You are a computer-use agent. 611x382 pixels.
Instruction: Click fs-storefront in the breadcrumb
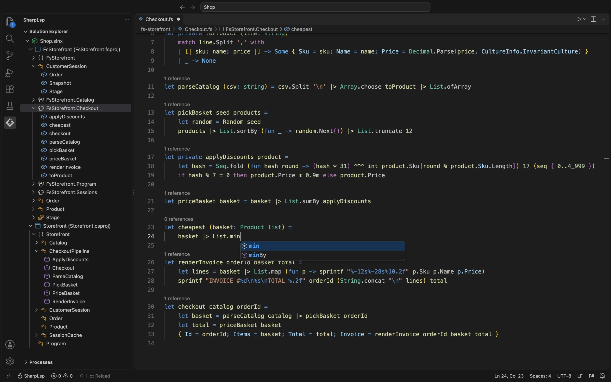[x=155, y=29]
